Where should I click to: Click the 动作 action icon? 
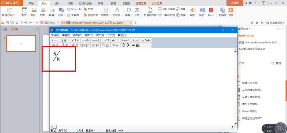click(x=231, y=10)
